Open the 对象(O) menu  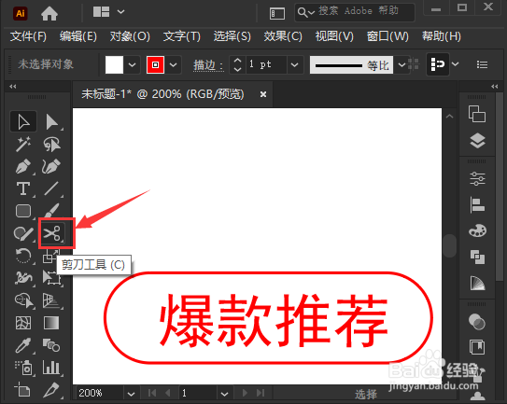130,36
